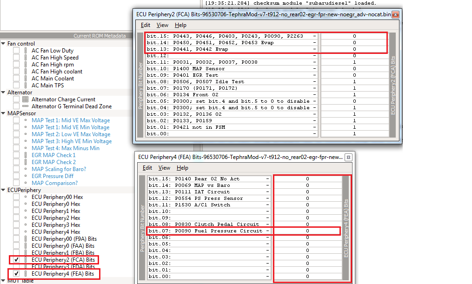Uncheck the ECU Periphery2 (FCA) Bits checkbox
The image size is (472, 284).
point(16,260)
